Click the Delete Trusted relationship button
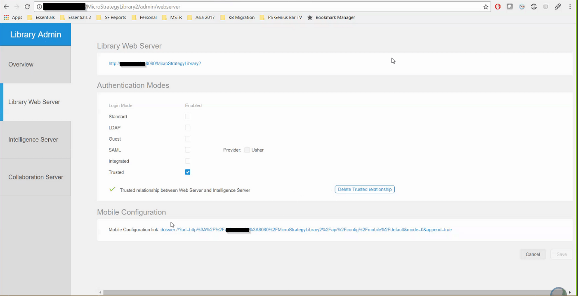 365,189
